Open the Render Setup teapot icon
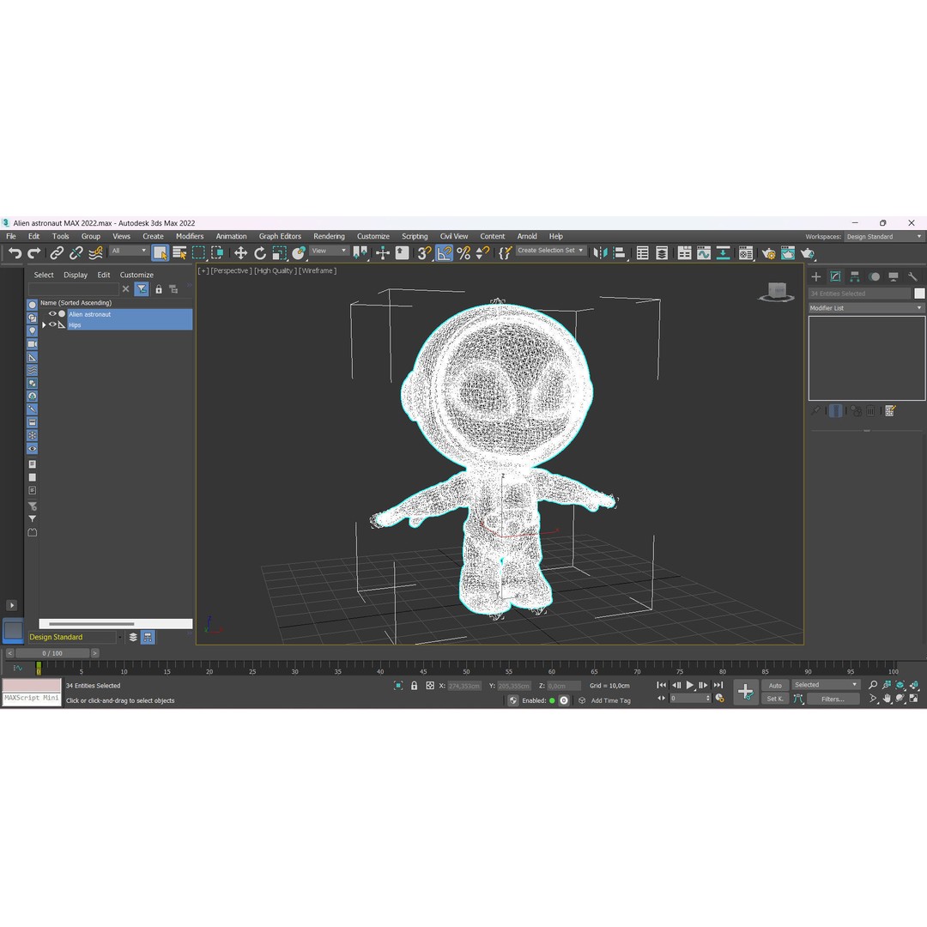Image resolution: width=927 pixels, height=927 pixels. tap(768, 253)
